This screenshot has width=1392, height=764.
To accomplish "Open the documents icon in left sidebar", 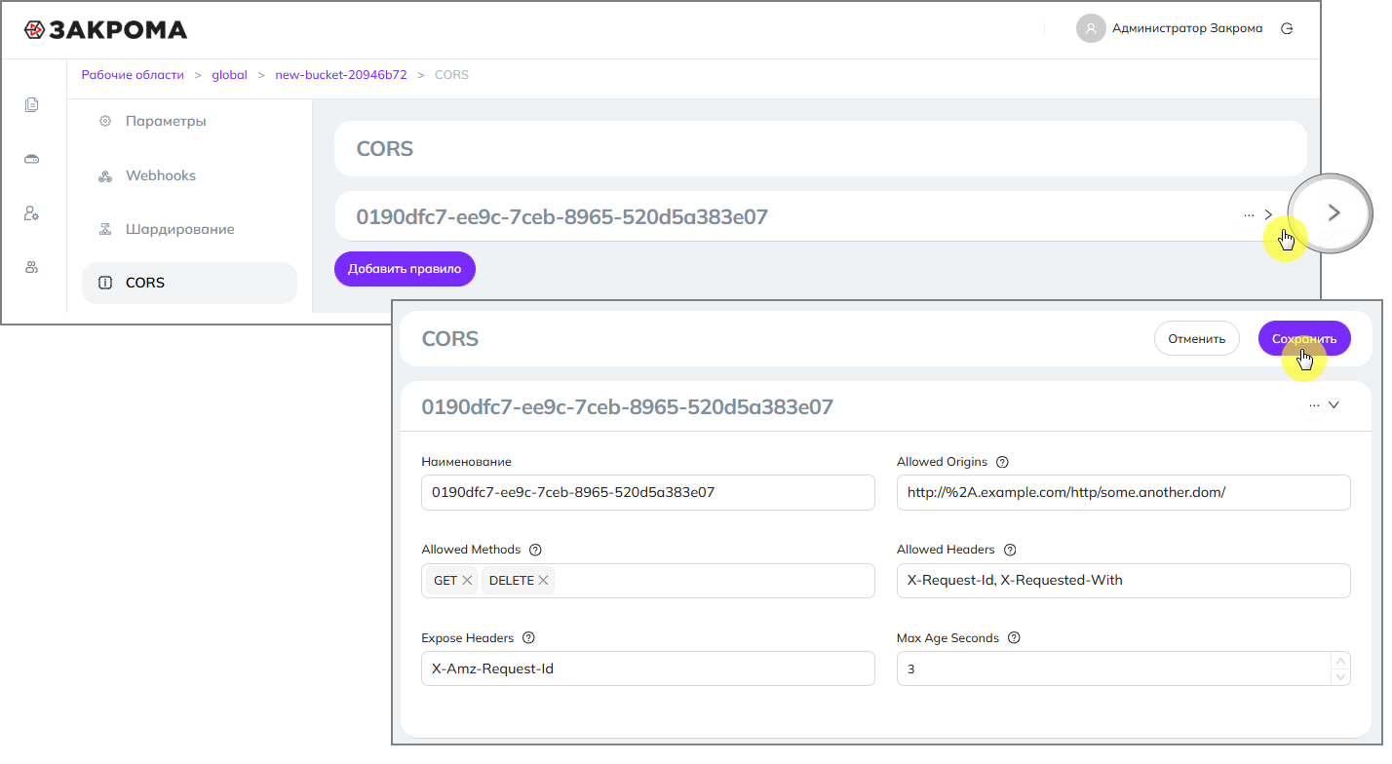I will [x=32, y=105].
